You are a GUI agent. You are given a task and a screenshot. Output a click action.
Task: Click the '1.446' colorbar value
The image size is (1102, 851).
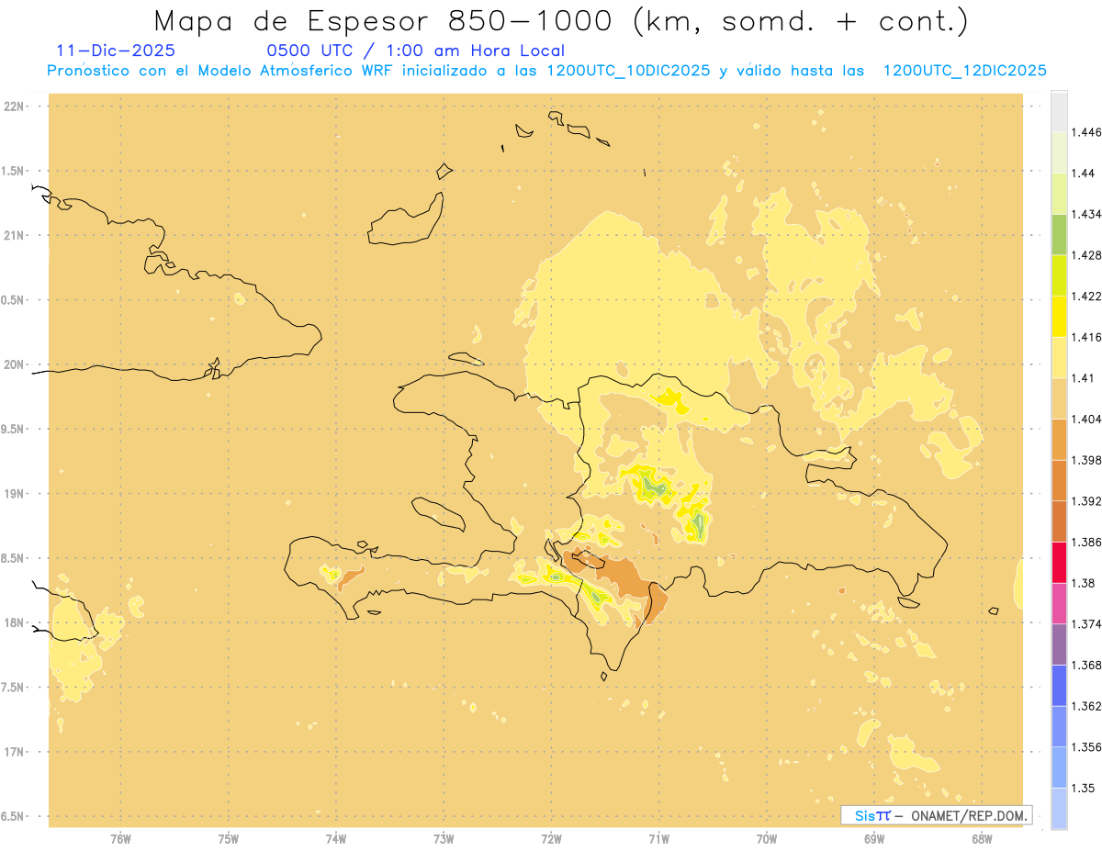(x=1087, y=132)
